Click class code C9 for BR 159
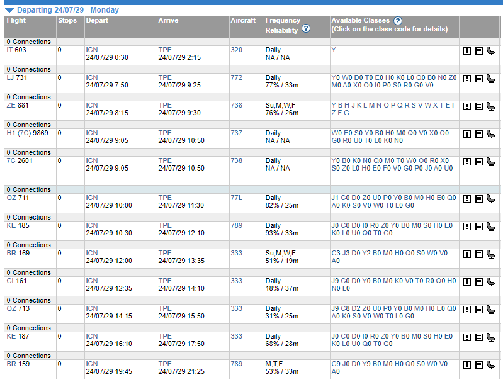Screen dimensions: 503x387 pos(336,364)
